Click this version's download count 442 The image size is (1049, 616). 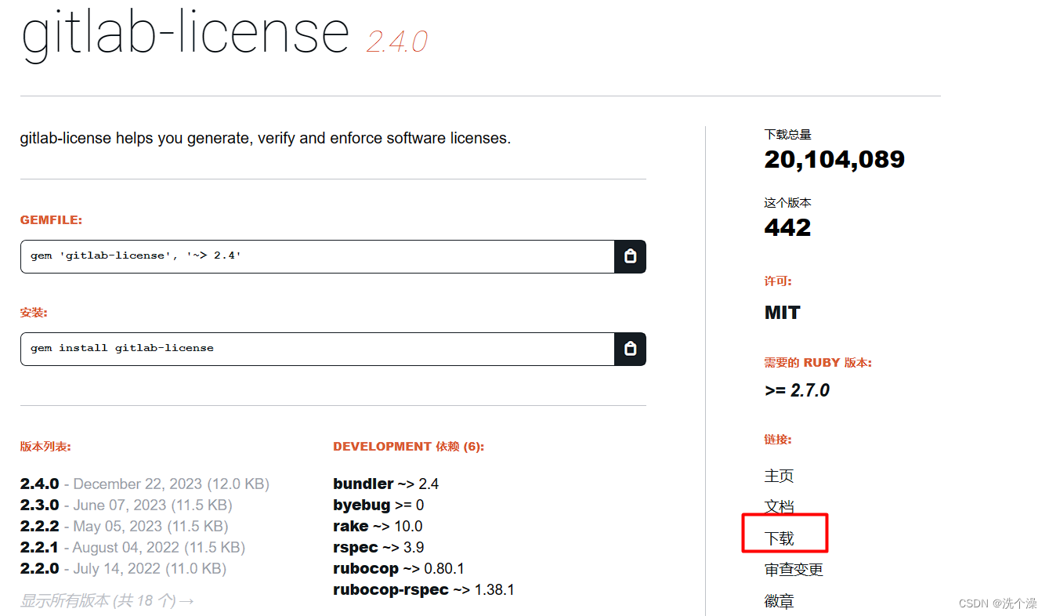787,227
